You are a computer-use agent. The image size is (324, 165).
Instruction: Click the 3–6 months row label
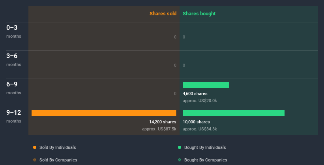(x=14, y=60)
